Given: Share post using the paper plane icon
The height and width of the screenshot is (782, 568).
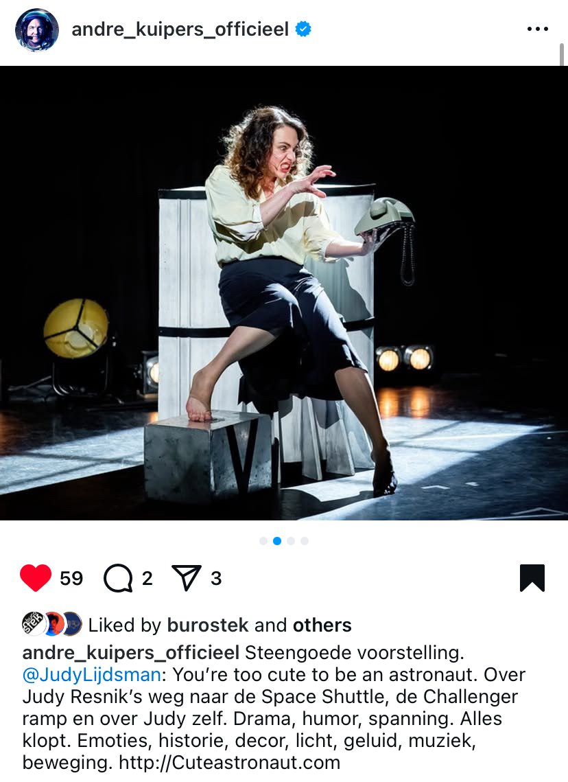Looking at the screenshot, I should click(187, 578).
